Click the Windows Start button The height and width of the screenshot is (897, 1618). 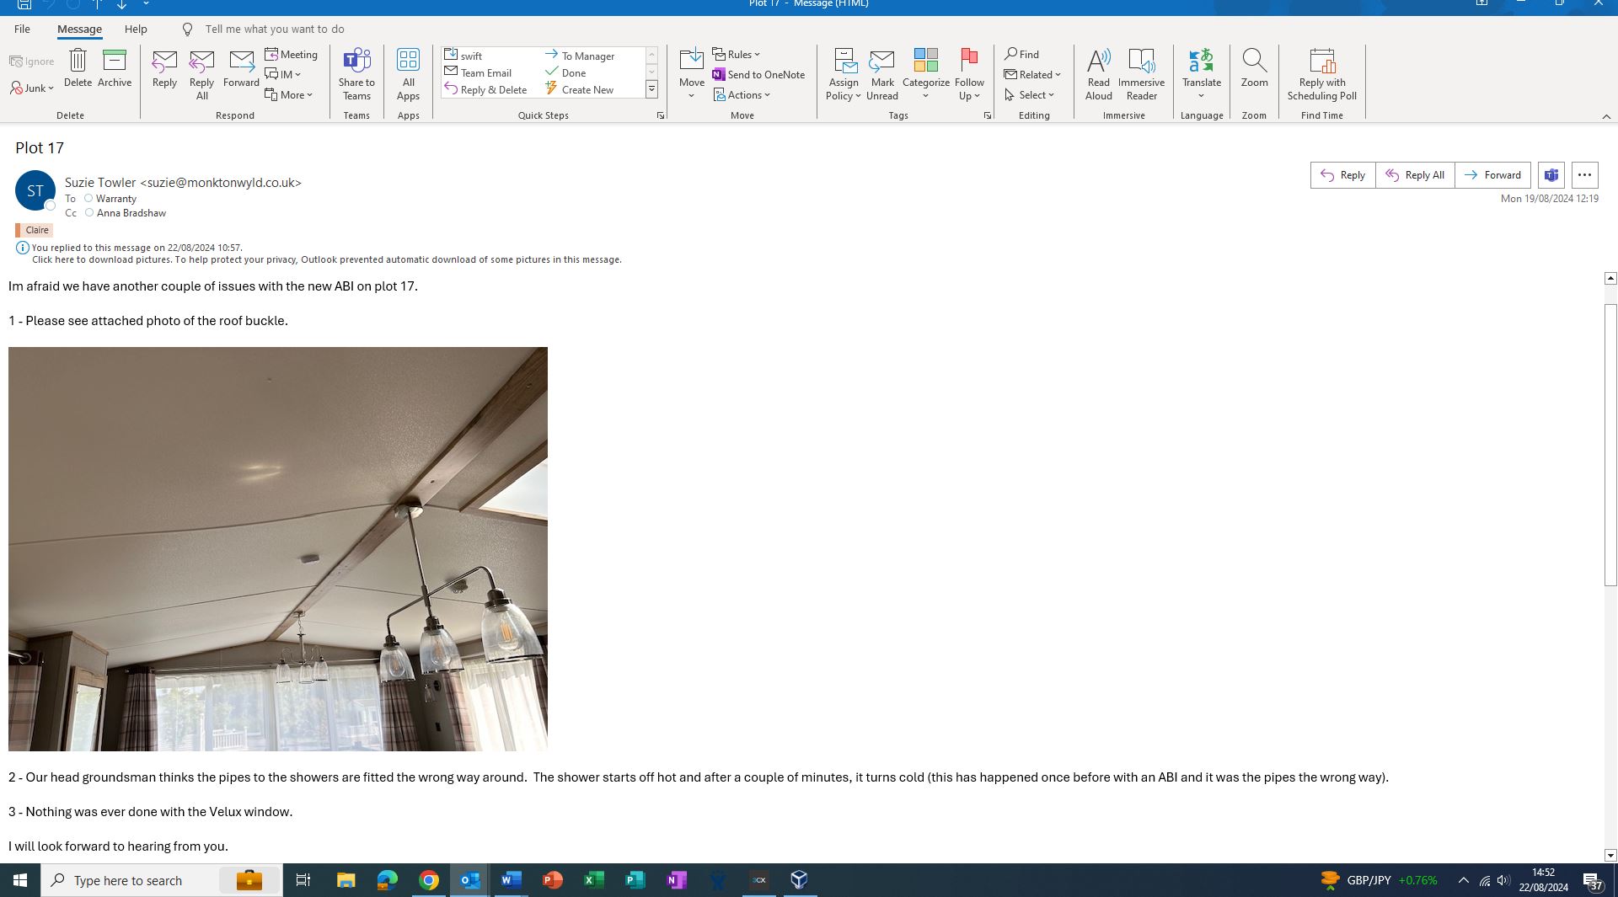coord(20,880)
